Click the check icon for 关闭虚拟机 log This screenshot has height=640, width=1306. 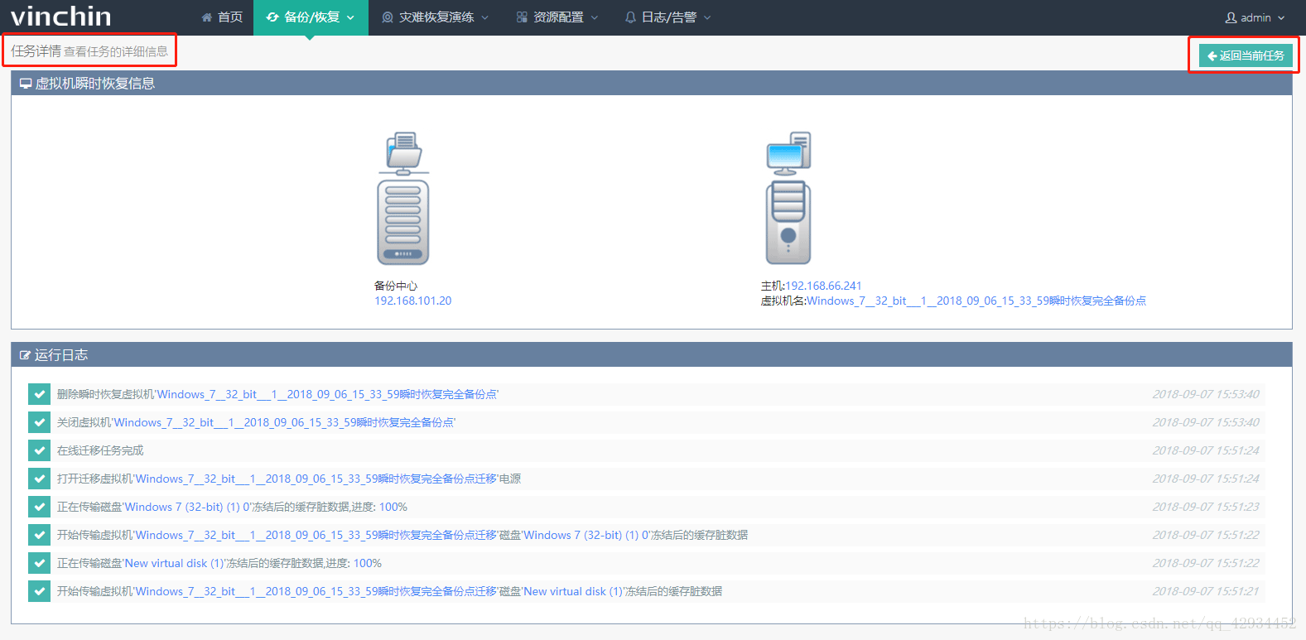[x=39, y=422]
